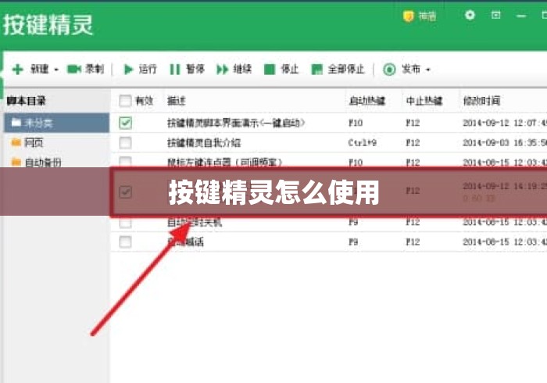This screenshot has height=383, width=547.
Task: Open settings via the gear icon
Action: (470, 16)
